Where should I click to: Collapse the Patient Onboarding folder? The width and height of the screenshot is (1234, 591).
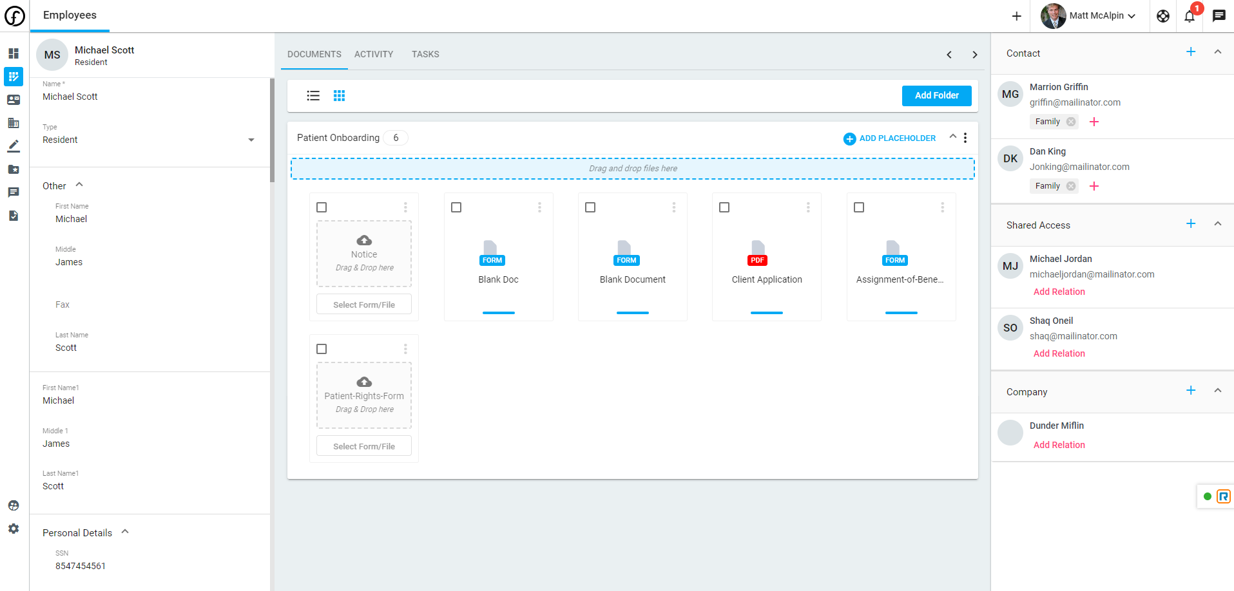(x=952, y=136)
